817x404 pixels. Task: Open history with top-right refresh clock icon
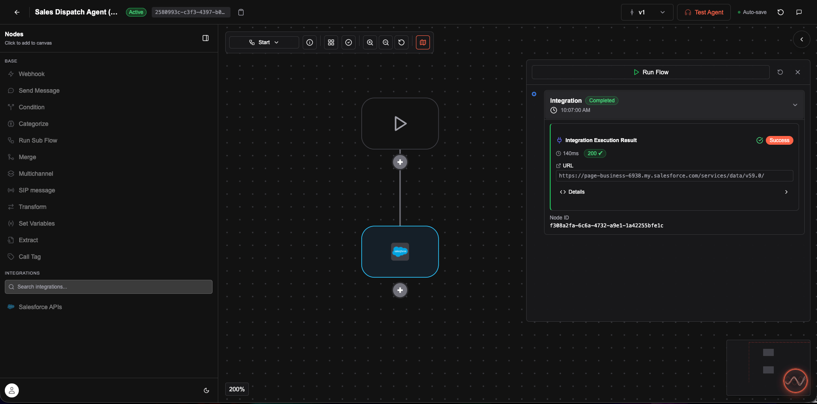coord(781,12)
